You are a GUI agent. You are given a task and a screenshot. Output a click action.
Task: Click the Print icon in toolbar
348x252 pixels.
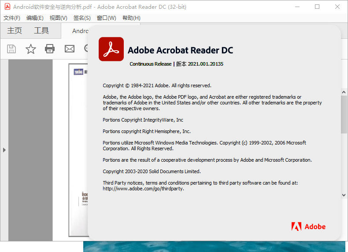[50, 49]
